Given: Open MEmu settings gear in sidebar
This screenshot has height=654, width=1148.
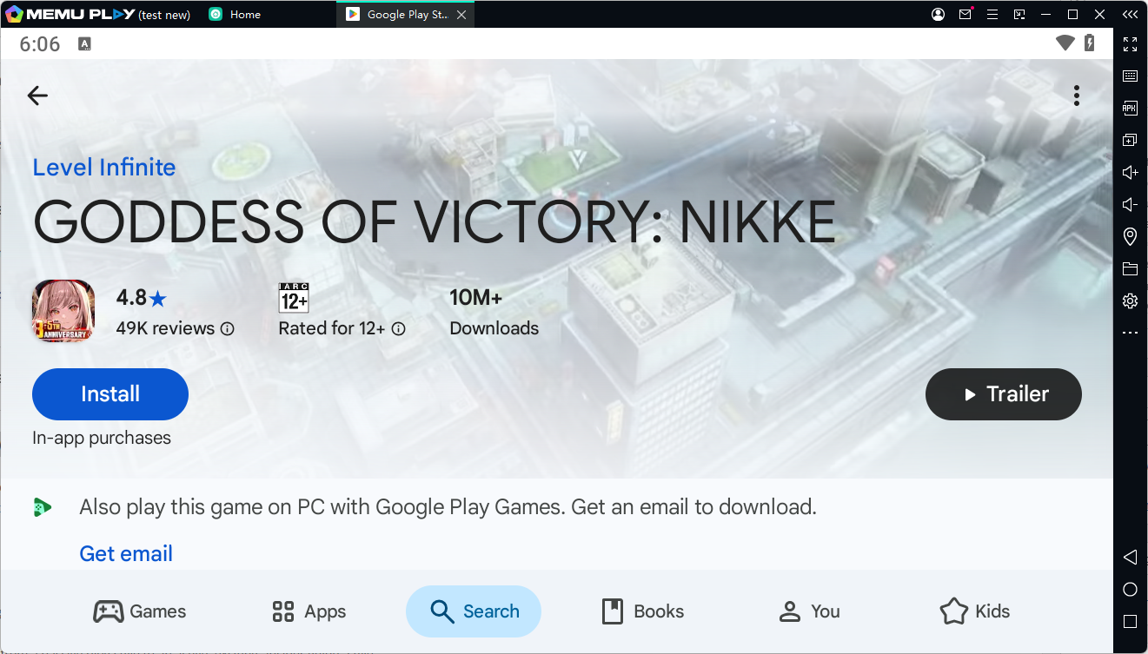Looking at the screenshot, I should click(1130, 301).
